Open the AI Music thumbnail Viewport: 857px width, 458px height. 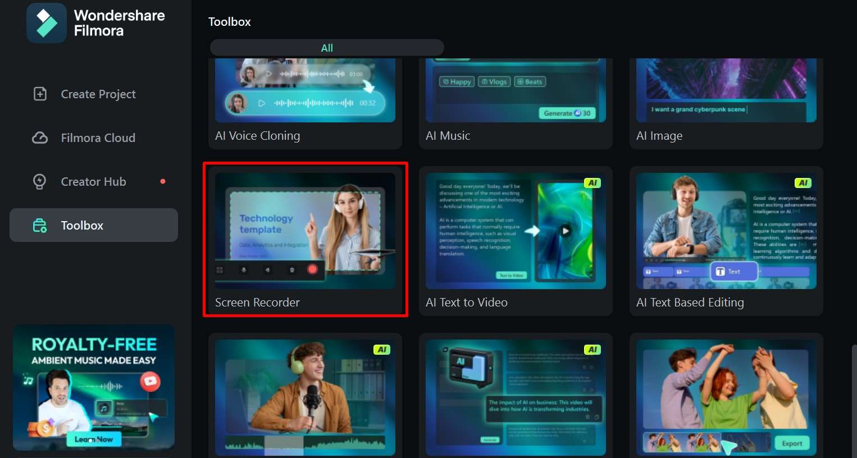[516, 90]
